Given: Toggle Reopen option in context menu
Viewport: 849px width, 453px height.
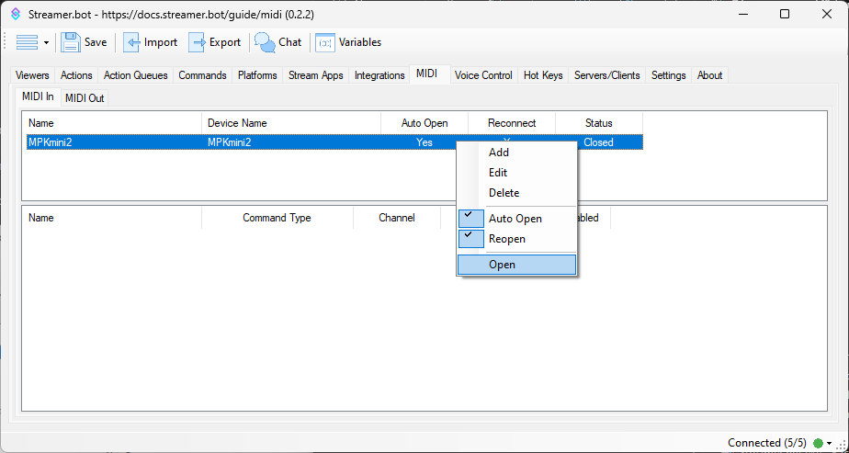Looking at the screenshot, I should [x=507, y=239].
